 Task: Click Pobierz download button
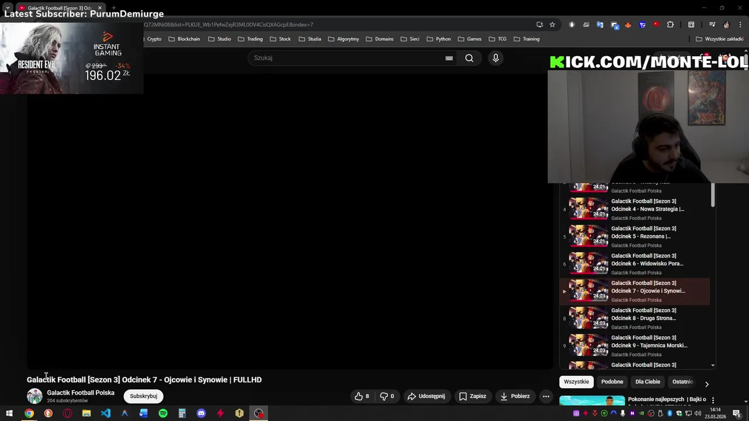515,396
